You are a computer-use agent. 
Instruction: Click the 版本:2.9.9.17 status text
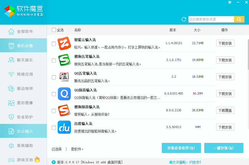90,162
